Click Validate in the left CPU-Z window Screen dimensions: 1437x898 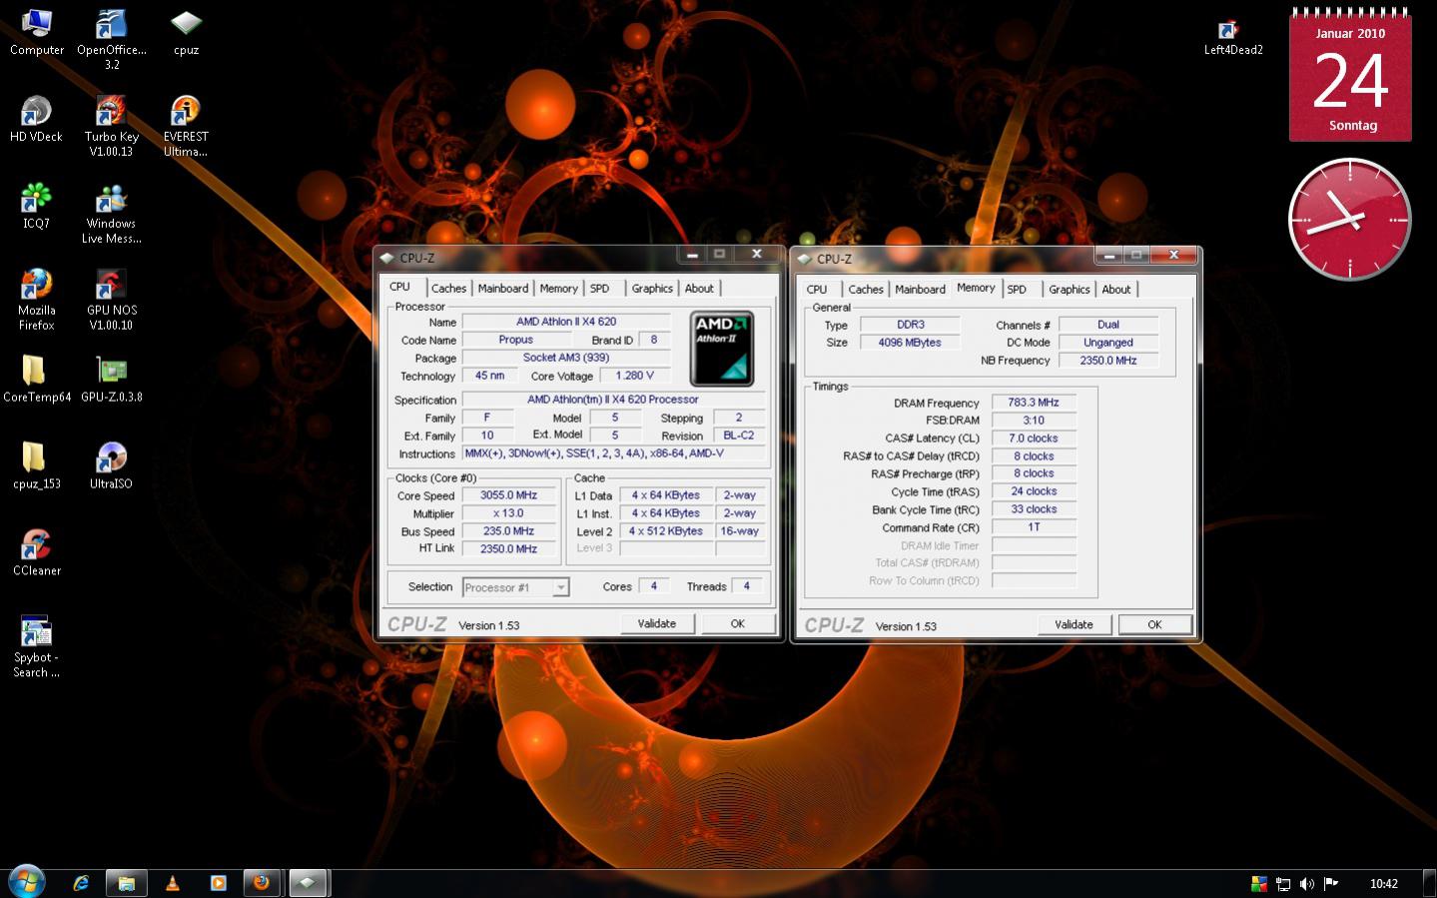pyautogui.click(x=657, y=623)
